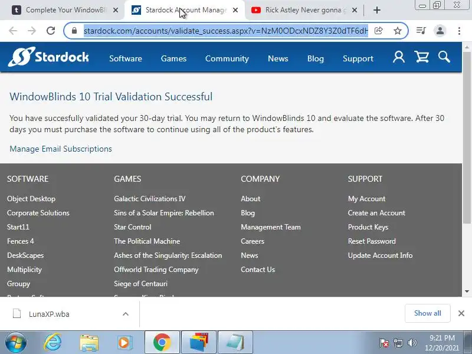This screenshot has height=354, width=472.
Task: Open the Chrome profile avatar icon
Action: click(440, 31)
